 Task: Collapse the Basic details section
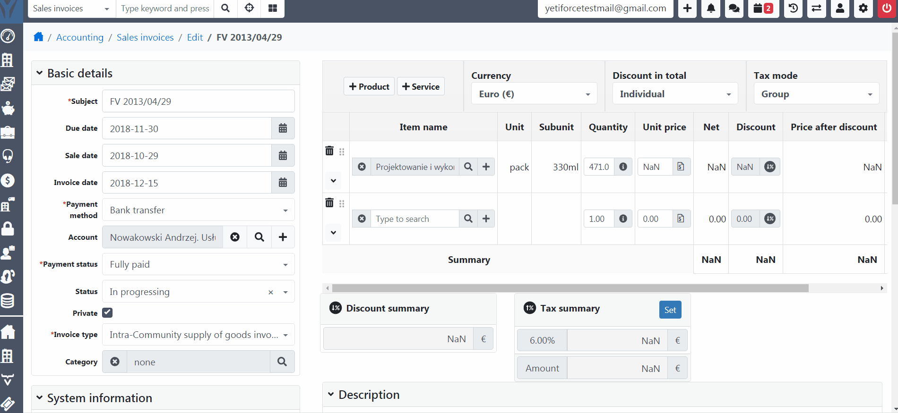[x=39, y=73]
